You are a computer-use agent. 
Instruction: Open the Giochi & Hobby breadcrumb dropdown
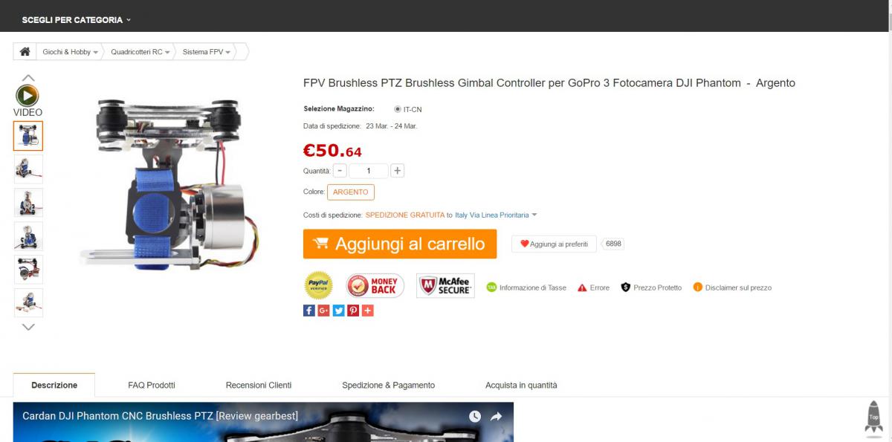point(70,52)
